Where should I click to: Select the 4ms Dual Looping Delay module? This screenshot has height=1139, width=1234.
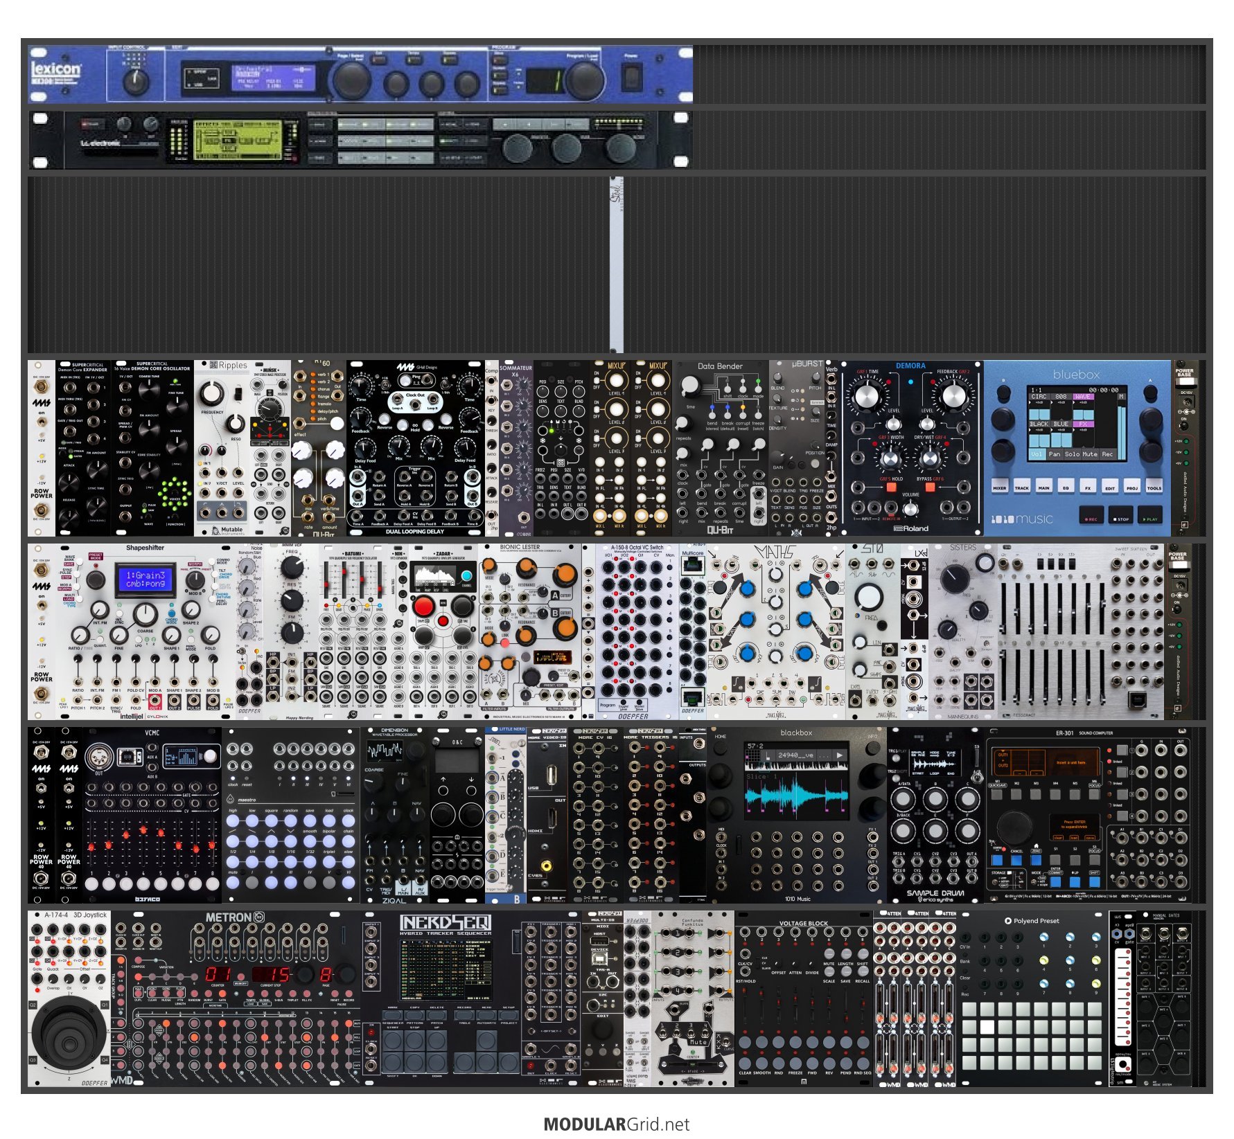click(416, 448)
